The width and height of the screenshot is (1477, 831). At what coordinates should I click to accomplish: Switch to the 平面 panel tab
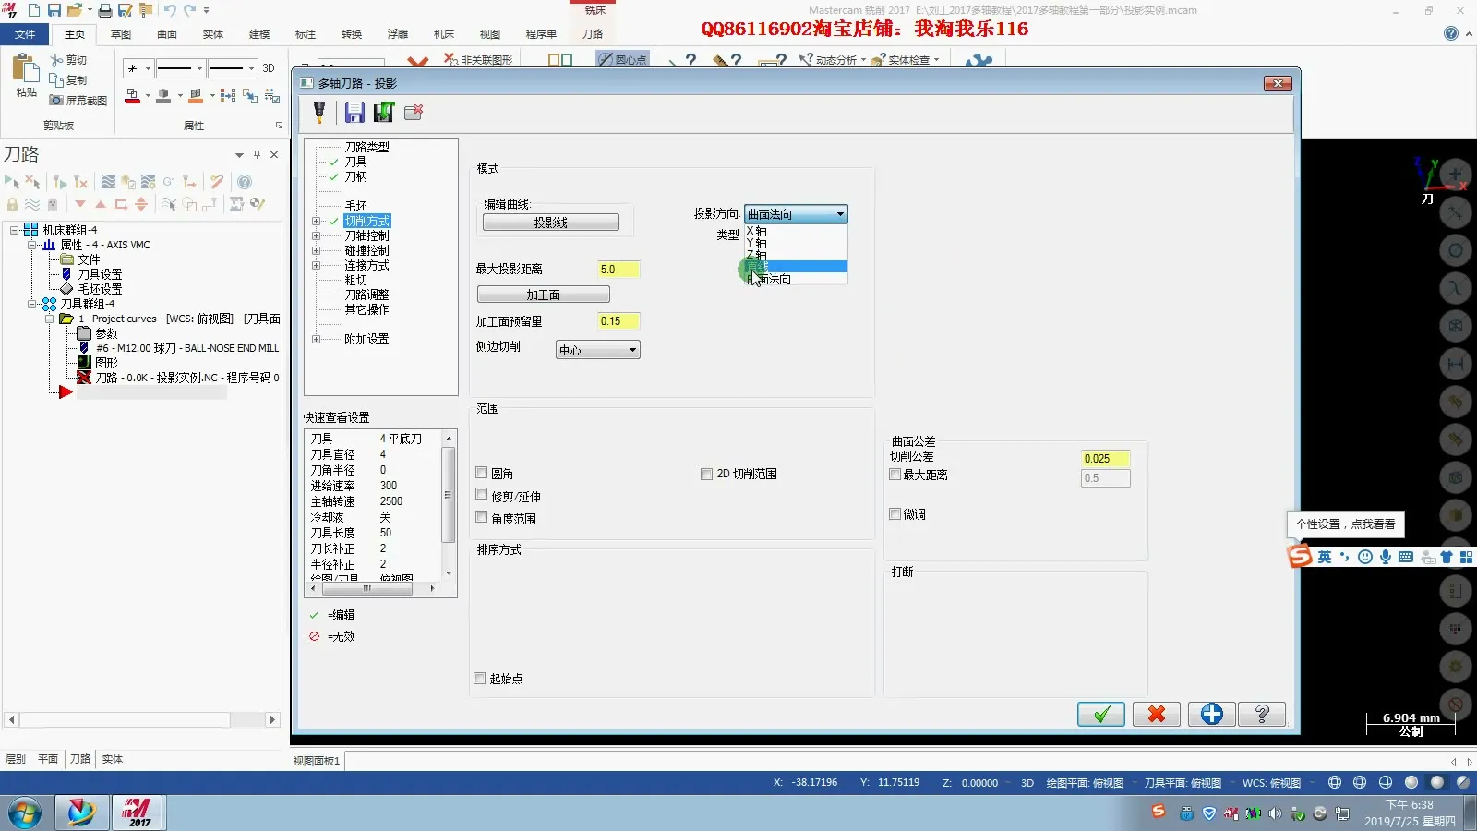tap(46, 758)
